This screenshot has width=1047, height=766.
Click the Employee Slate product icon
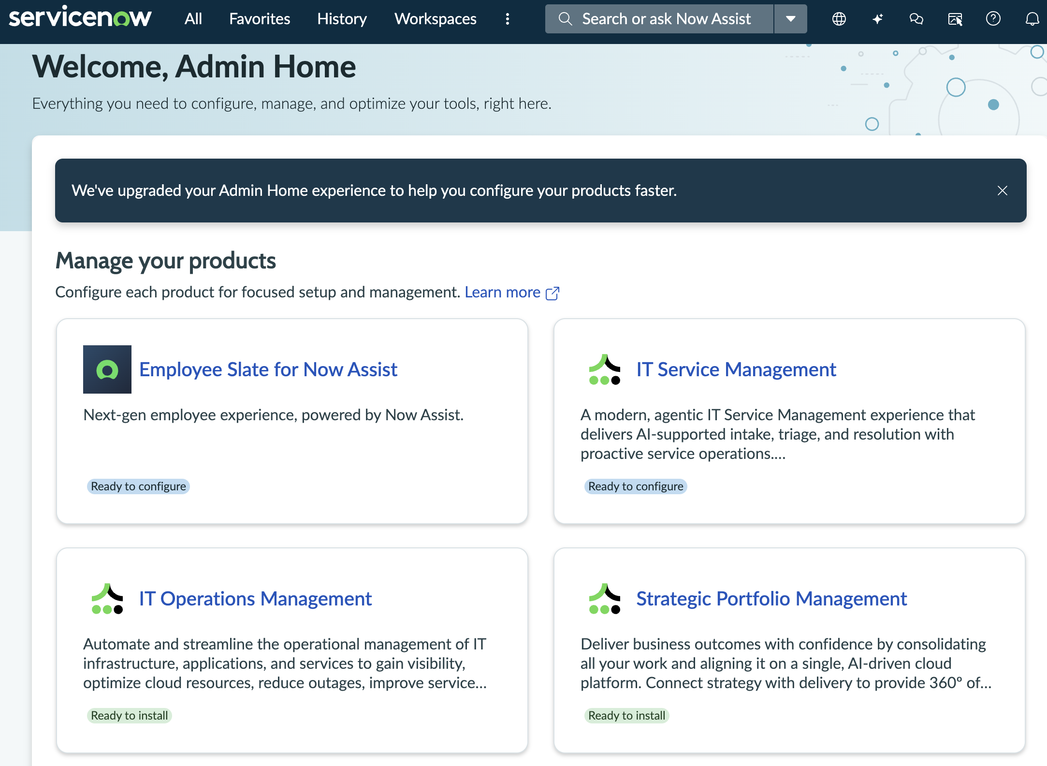point(107,369)
